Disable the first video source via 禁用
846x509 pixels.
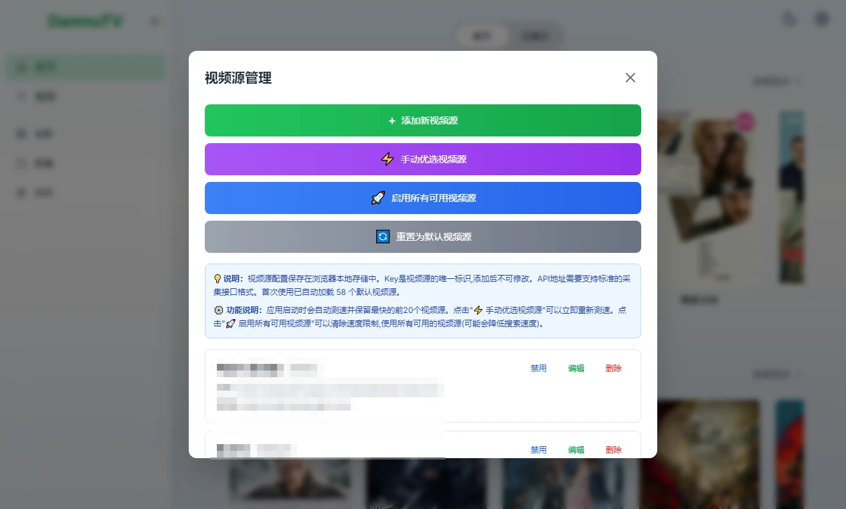[538, 369]
